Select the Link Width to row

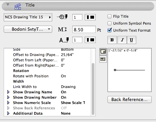[x=48, y=87]
